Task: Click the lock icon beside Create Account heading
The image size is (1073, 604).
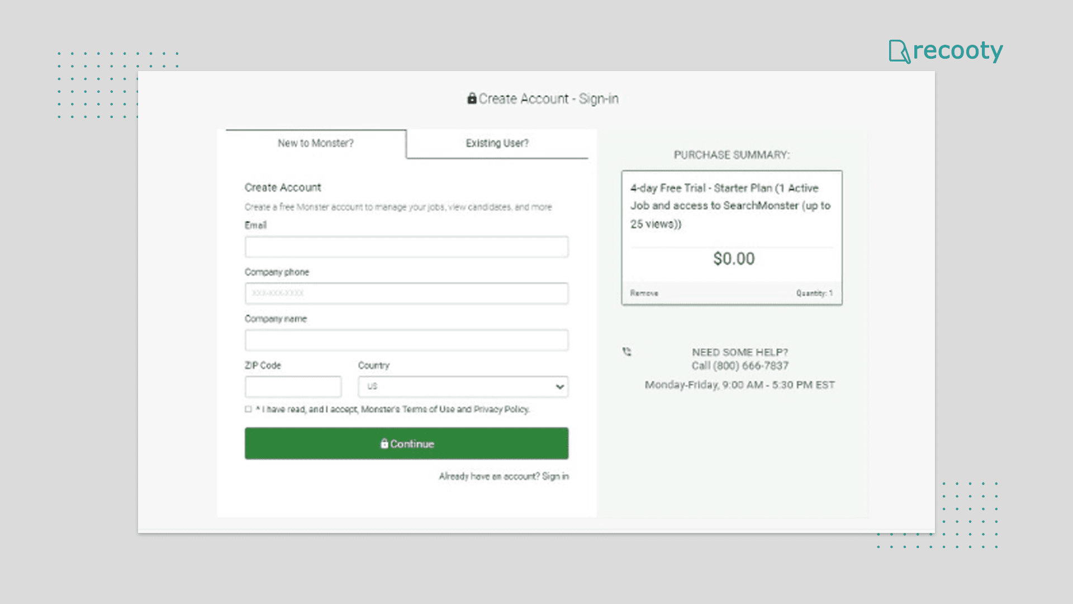Action: pos(472,98)
